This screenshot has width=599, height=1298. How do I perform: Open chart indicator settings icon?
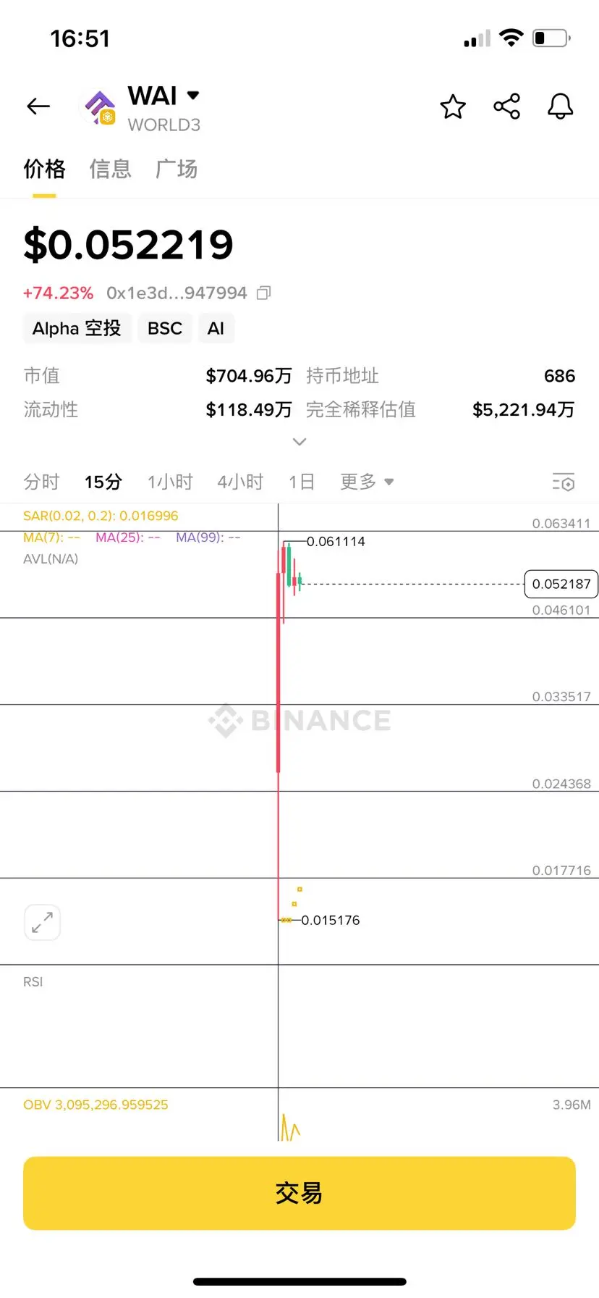point(564,482)
